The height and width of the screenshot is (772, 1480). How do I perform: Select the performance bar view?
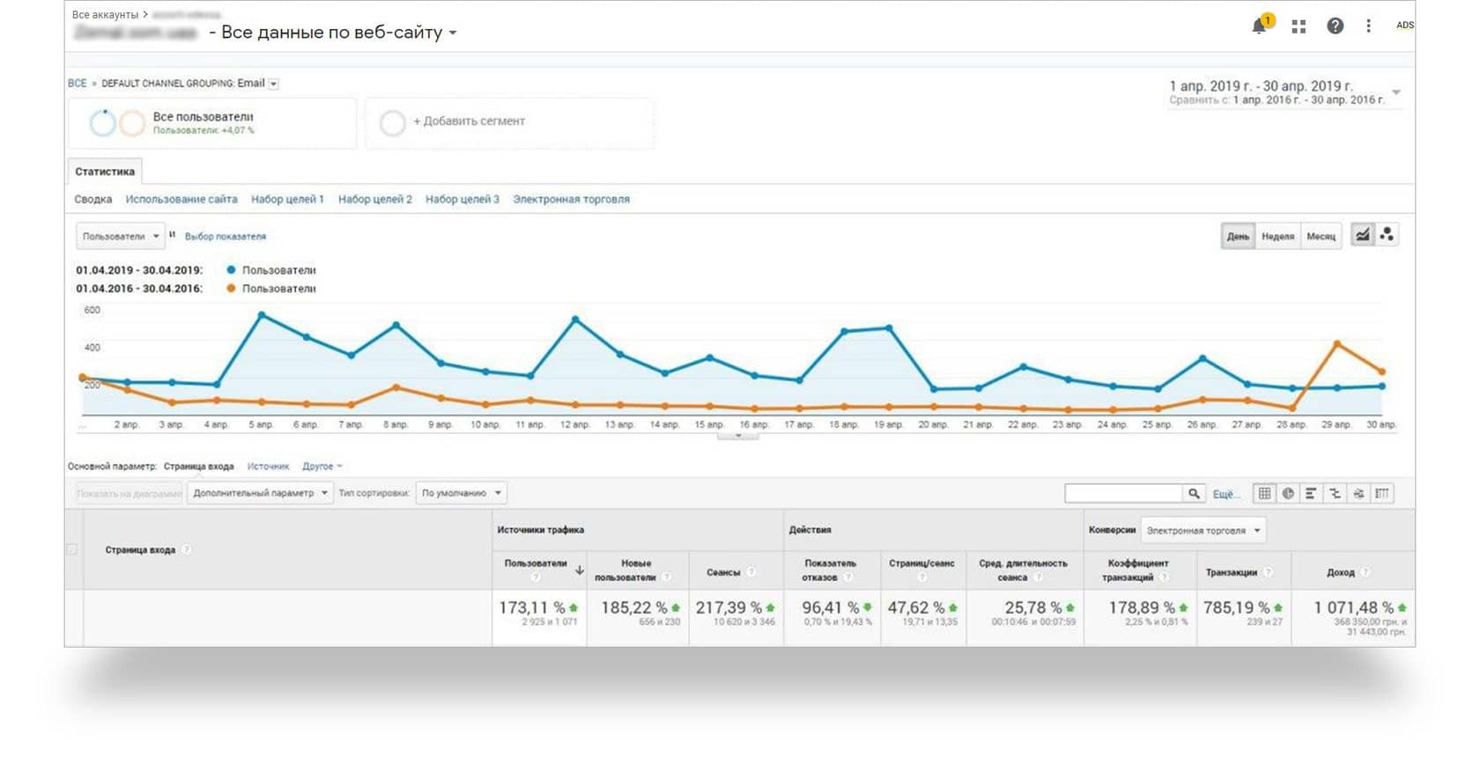[x=1312, y=493]
